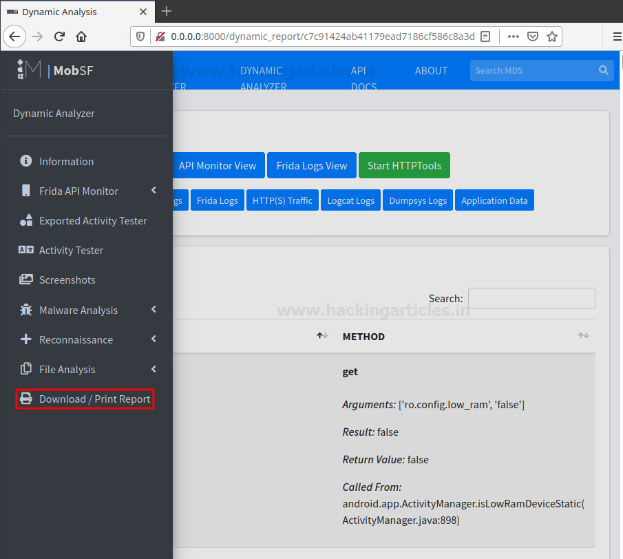Viewport: 623px width, 559px height.
Task: Click the HTTP(S) Traffic button
Action: click(282, 200)
